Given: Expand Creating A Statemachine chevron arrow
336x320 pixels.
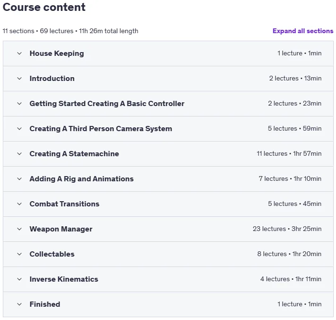Looking at the screenshot, I should click(19, 154).
